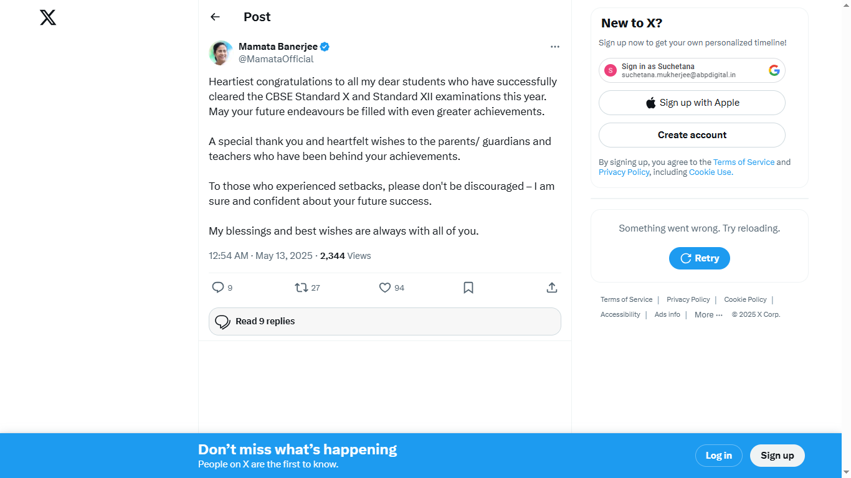851x478 pixels.
Task: Open Read 9 replies
Action: click(384, 321)
